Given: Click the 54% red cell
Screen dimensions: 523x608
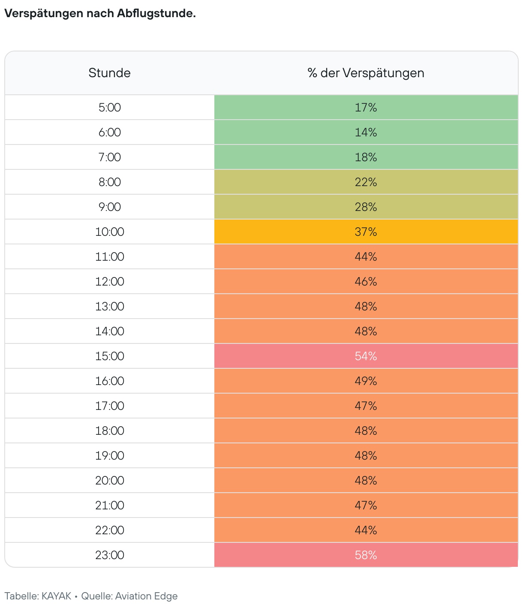Looking at the screenshot, I should click(366, 356).
